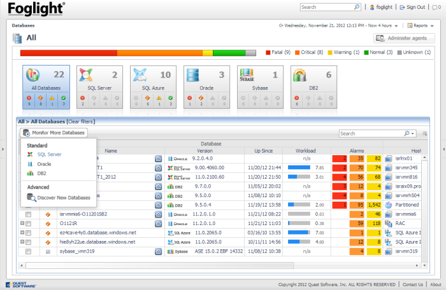Select the SQL Server tile icon
This screenshot has height=290, width=446.
coord(86,75)
